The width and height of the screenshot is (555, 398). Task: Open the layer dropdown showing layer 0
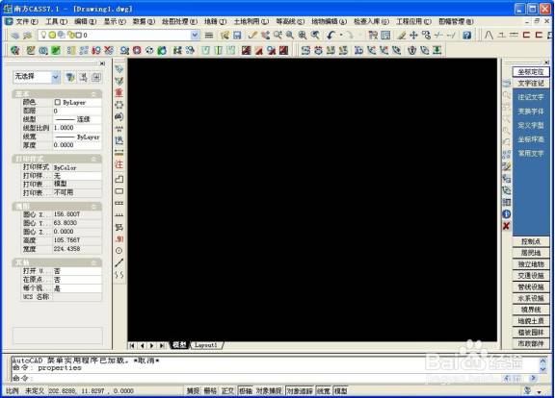(119, 35)
